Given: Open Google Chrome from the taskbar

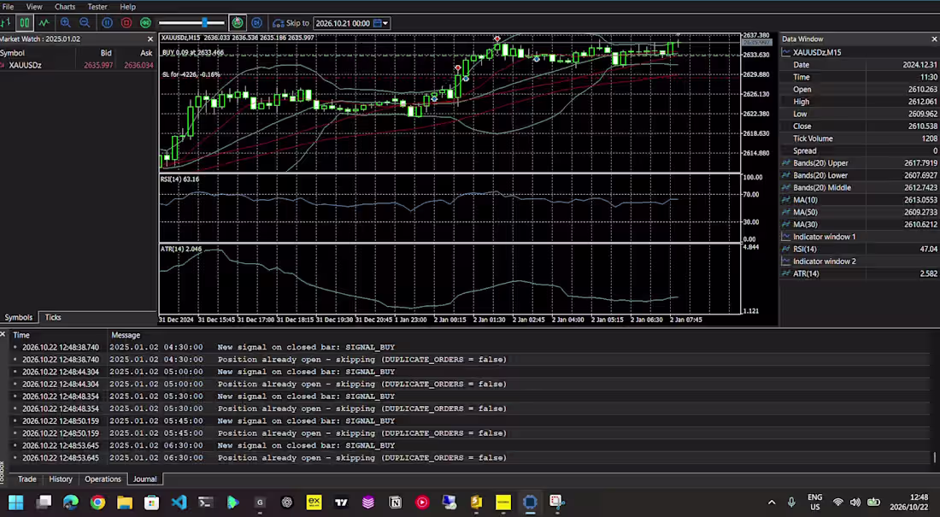Looking at the screenshot, I should tap(97, 502).
